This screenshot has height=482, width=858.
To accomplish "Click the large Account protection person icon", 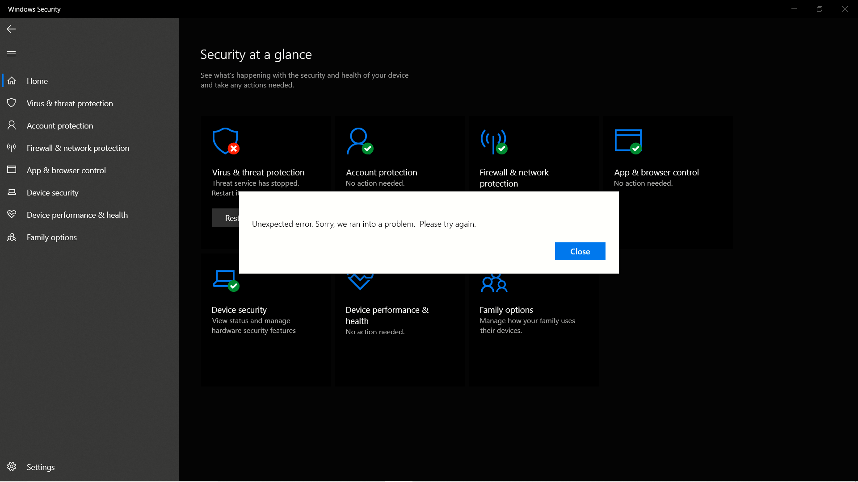I will coord(360,141).
